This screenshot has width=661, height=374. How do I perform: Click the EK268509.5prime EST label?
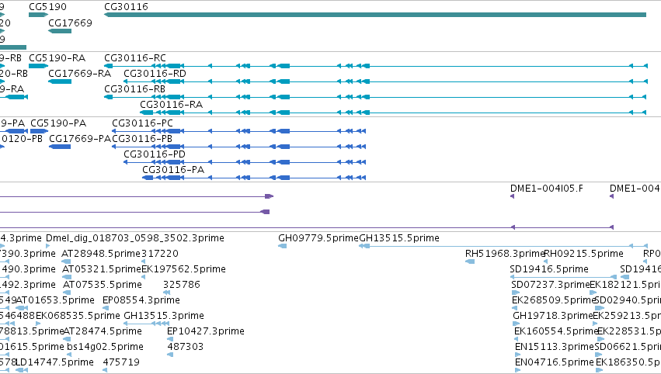click(554, 300)
